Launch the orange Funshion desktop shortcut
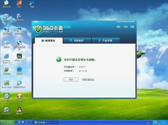 coord(19,4)
